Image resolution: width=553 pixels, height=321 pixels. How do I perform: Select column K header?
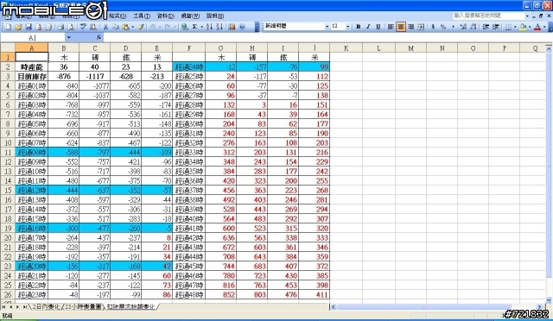(x=346, y=48)
